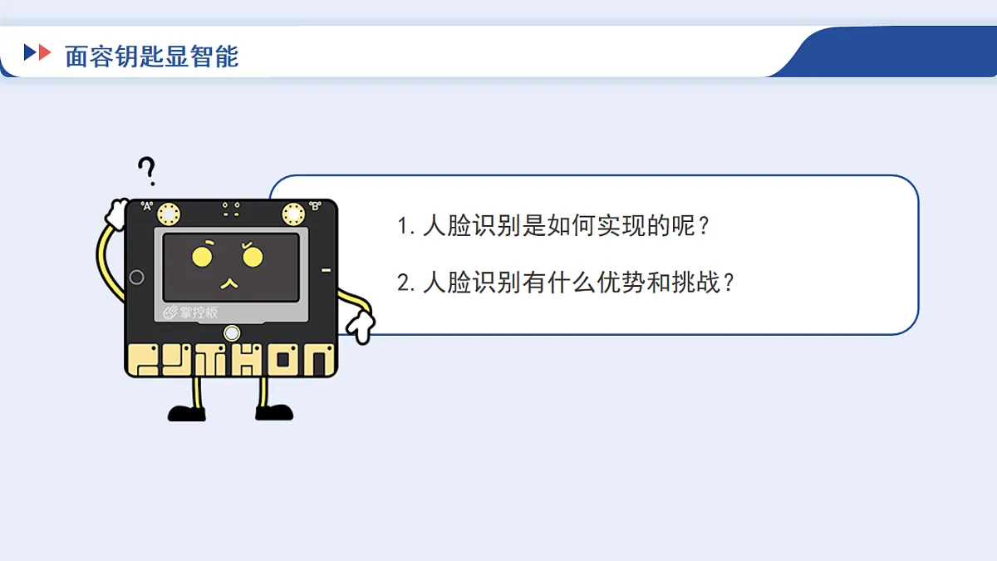Viewport: 997px width, 561px height.
Task: Click the red and blue arrows icon in title
Action: pos(37,53)
